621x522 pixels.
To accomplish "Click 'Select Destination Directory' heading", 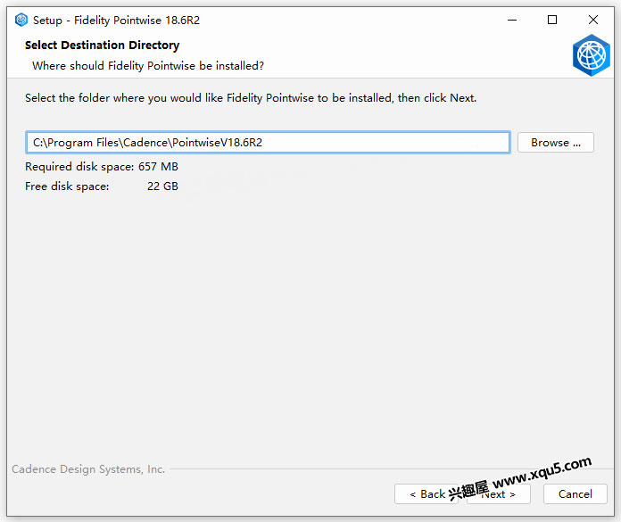I will 103,46.
